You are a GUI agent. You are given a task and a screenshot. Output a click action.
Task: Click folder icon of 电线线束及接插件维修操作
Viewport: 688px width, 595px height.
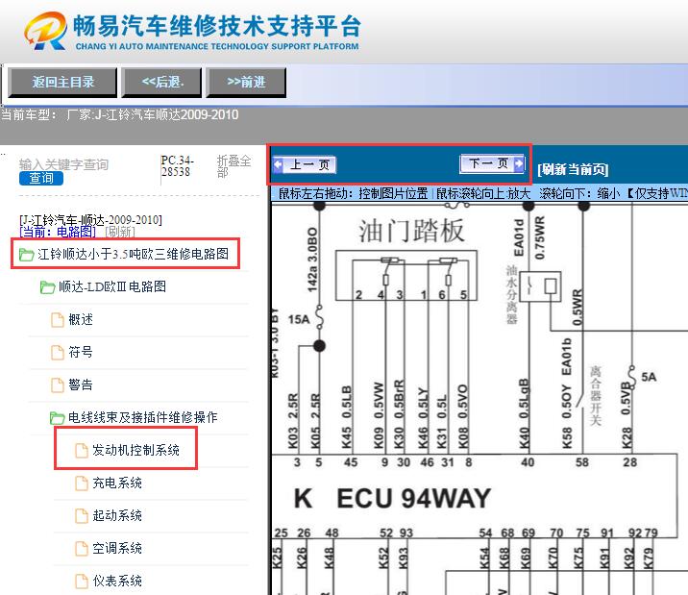[x=57, y=418]
